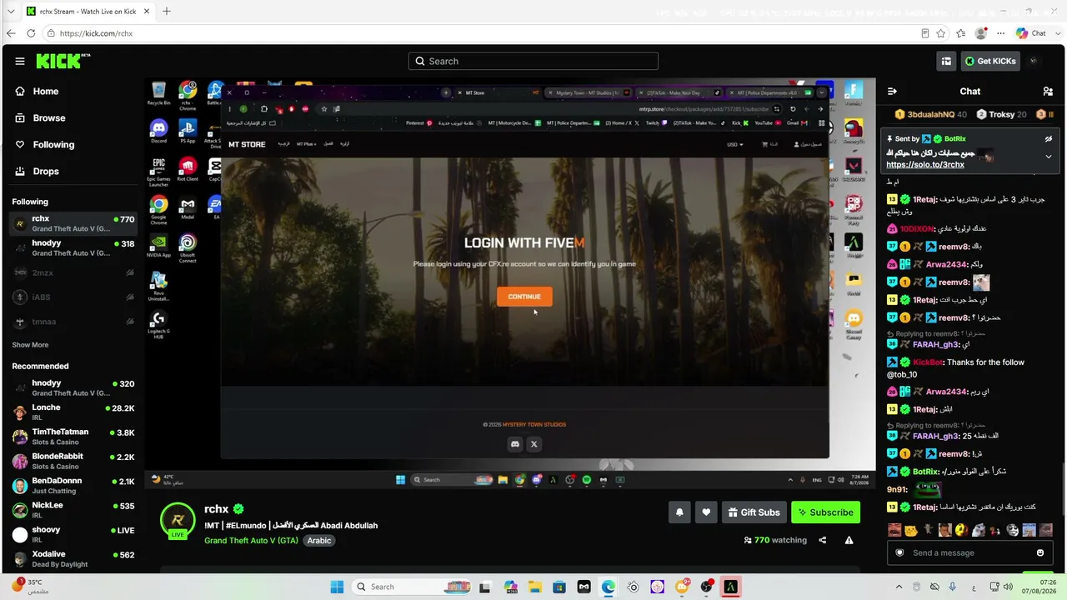Click the address bar showing kick.com/rchx
Image resolution: width=1067 pixels, height=600 pixels.
pyautogui.click(x=479, y=33)
